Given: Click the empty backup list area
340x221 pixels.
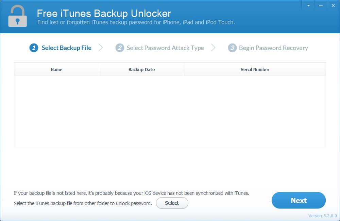Looking at the screenshot, I should [x=170, y=112].
